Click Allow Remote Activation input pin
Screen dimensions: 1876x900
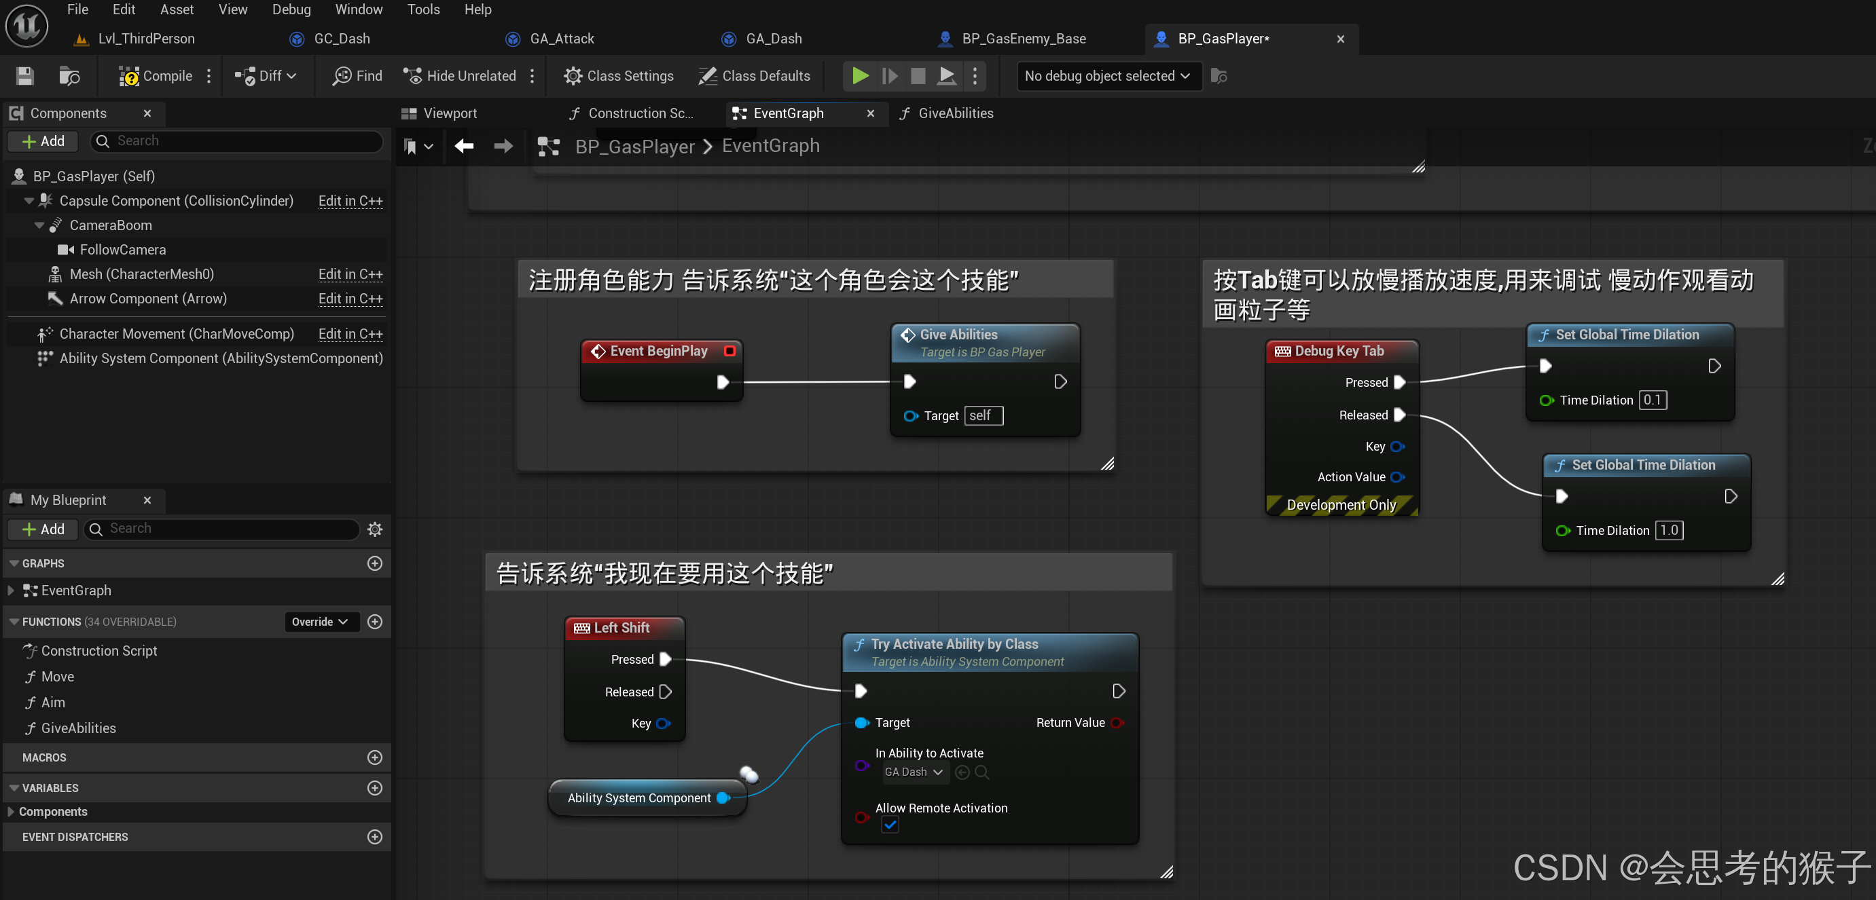tap(861, 817)
